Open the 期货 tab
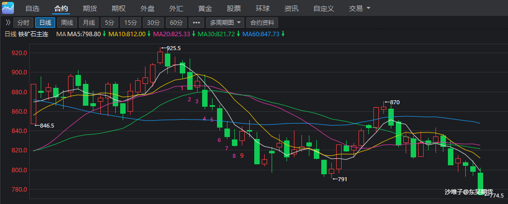Image resolution: width=508 pixels, height=204 pixels. point(89,8)
